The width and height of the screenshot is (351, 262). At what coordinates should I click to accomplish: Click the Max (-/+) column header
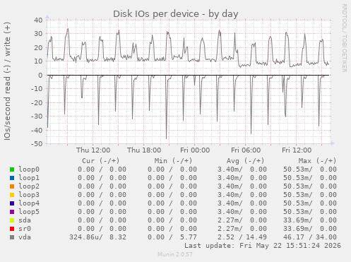317,161
